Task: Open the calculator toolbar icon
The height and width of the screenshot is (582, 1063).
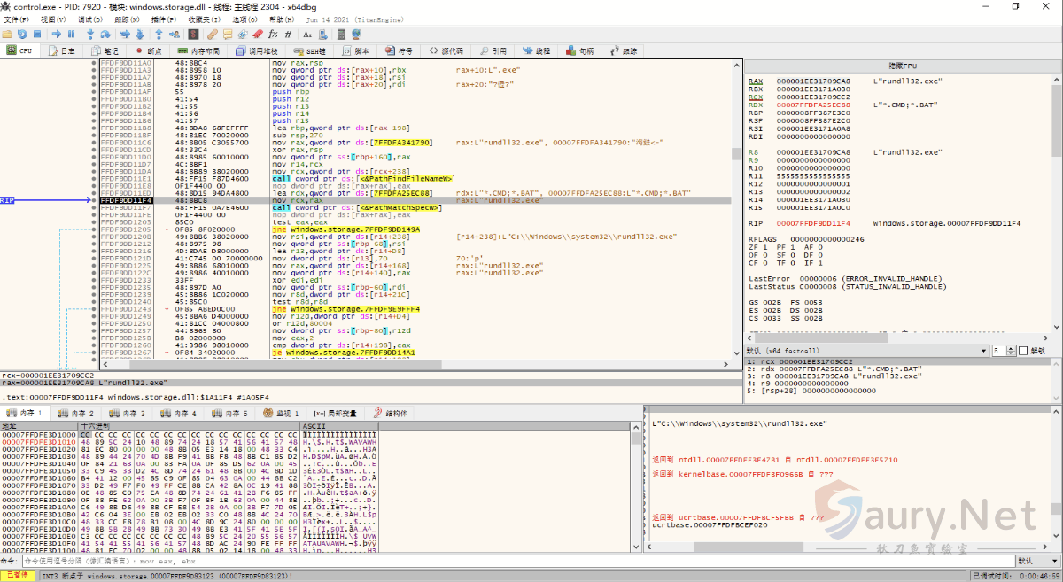Action: point(339,34)
